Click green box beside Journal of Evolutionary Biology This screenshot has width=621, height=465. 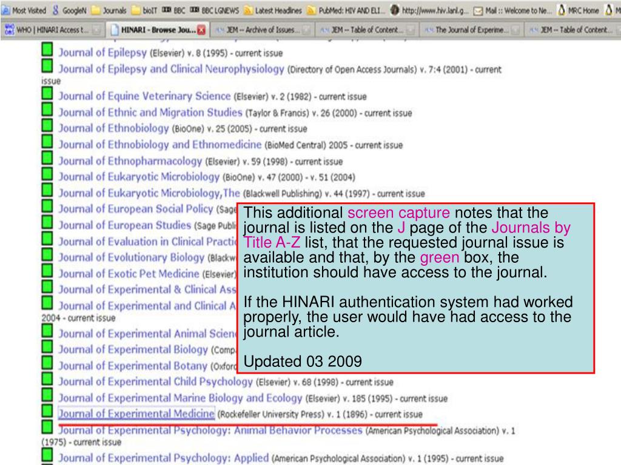(47, 254)
